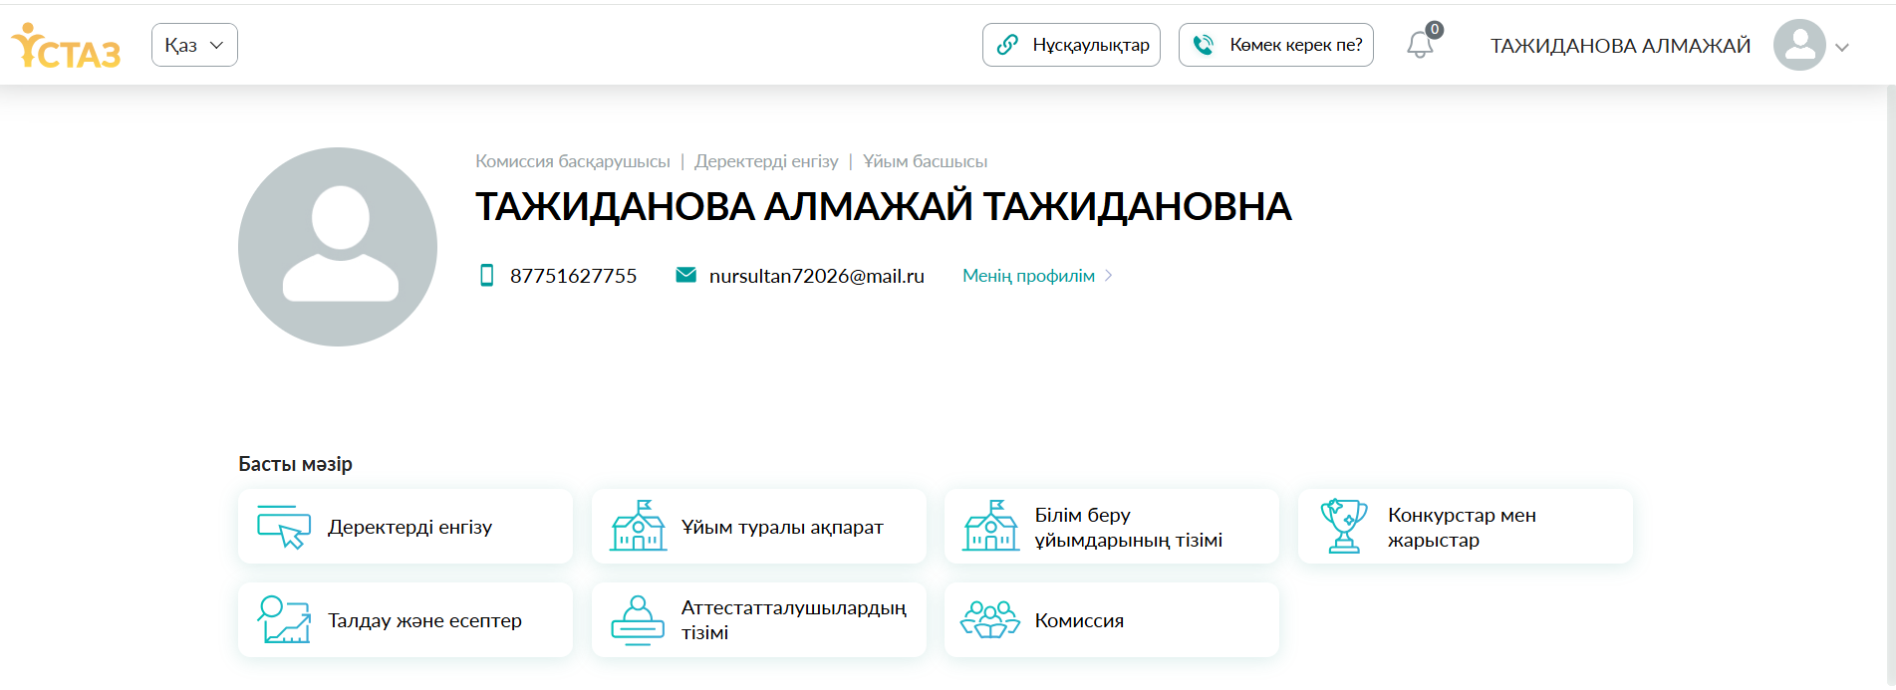Click the Ұстаз logo
The image size is (1896, 690).
[66, 46]
